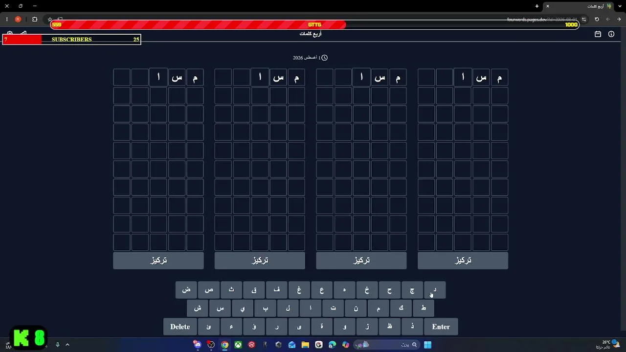This screenshot has width=626, height=352.
Task: Open Copilot from the taskbar
Action: pos(346,345)
